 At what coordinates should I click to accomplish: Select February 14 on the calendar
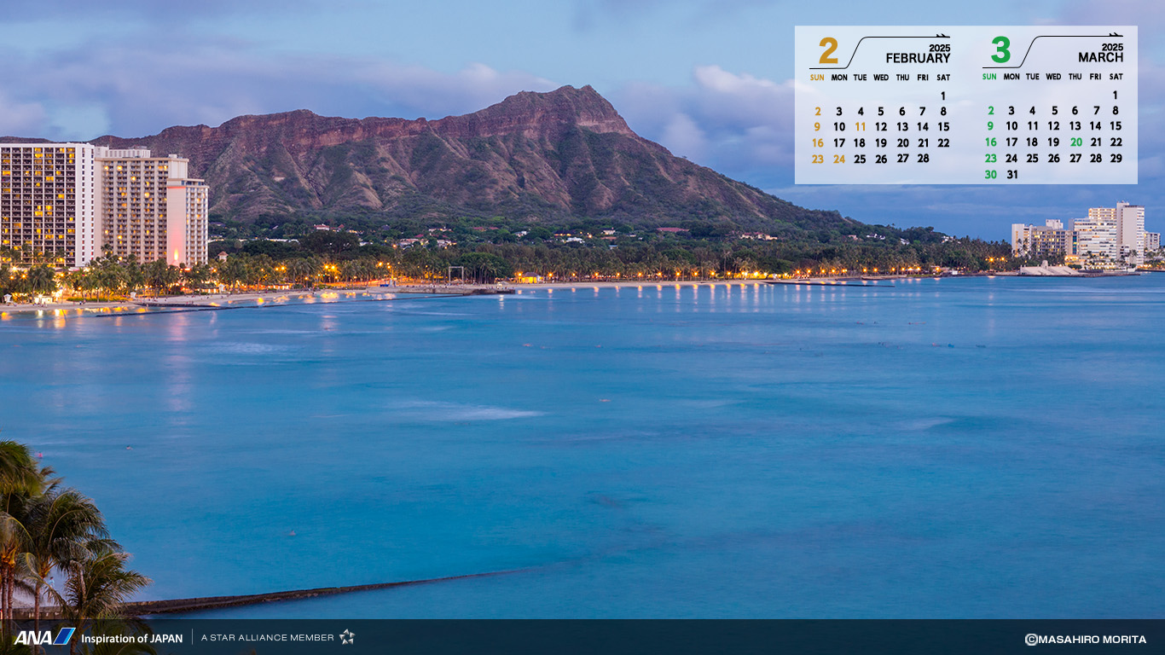(x=923, y=127)
